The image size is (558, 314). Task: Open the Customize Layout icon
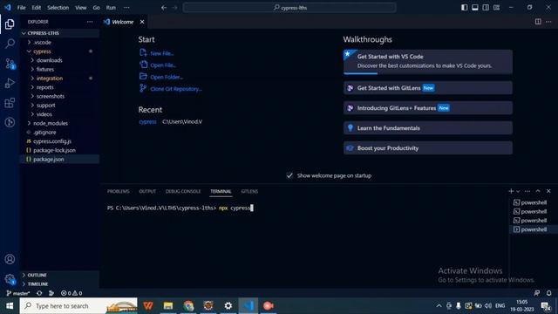(x=496, y=8)
